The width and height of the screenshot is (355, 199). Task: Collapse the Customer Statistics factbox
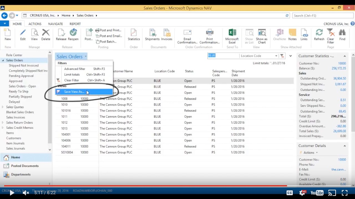345,56
